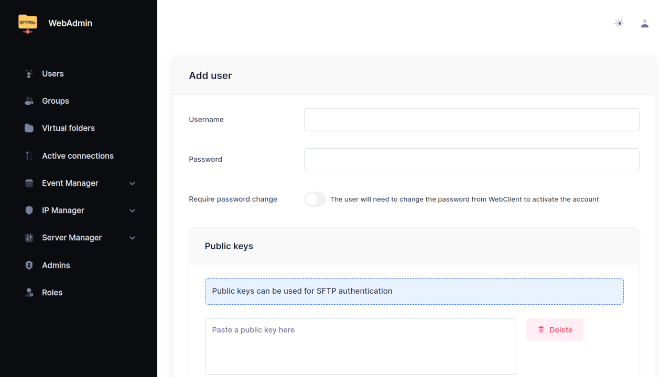Delete the public key entry
This screenshot has width=671, height=377.
(x=555, y=330)
